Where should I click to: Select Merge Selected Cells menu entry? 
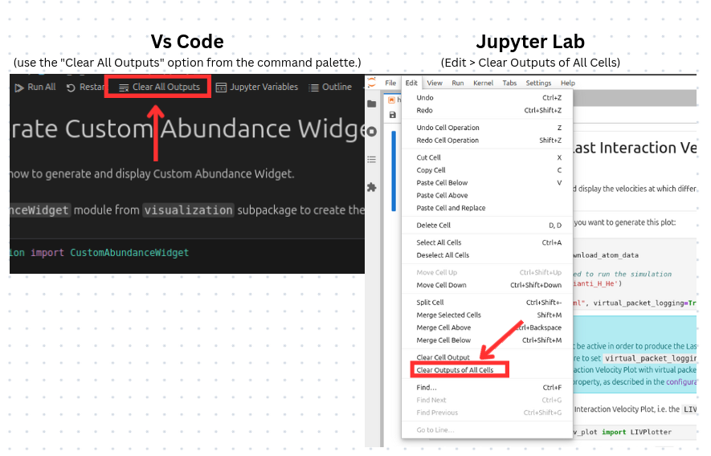click(448, 316)
